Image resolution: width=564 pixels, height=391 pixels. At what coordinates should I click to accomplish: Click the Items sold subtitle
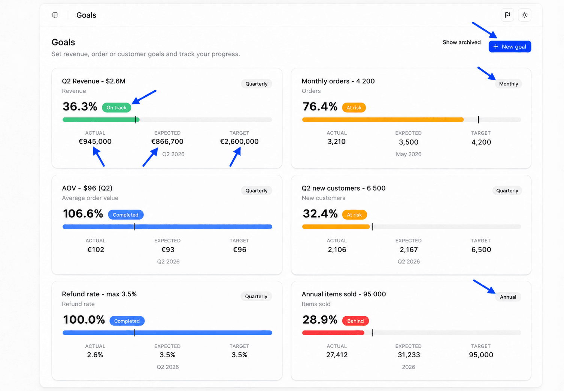316,304
